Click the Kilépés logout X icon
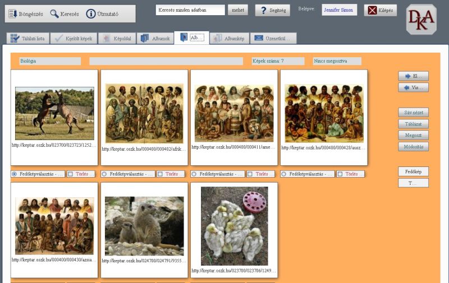Screen dimensions: 449x283 [372, 10]
